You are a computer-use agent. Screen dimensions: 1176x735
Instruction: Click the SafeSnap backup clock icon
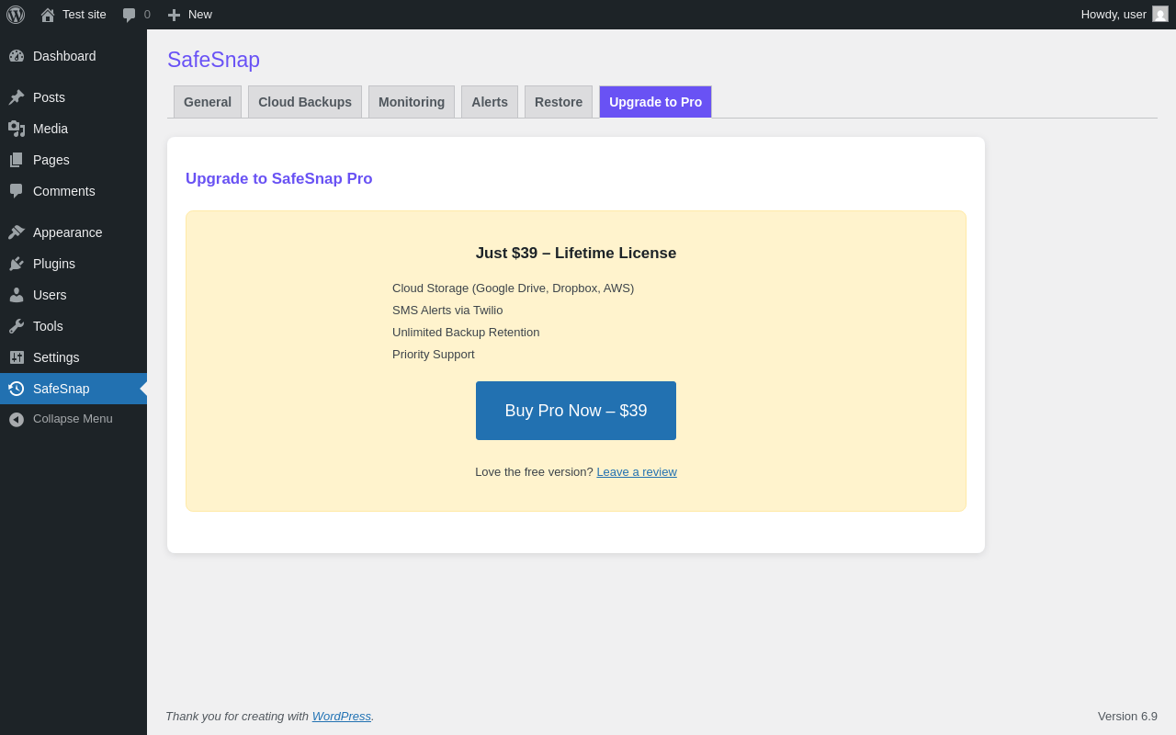point(17,389)
